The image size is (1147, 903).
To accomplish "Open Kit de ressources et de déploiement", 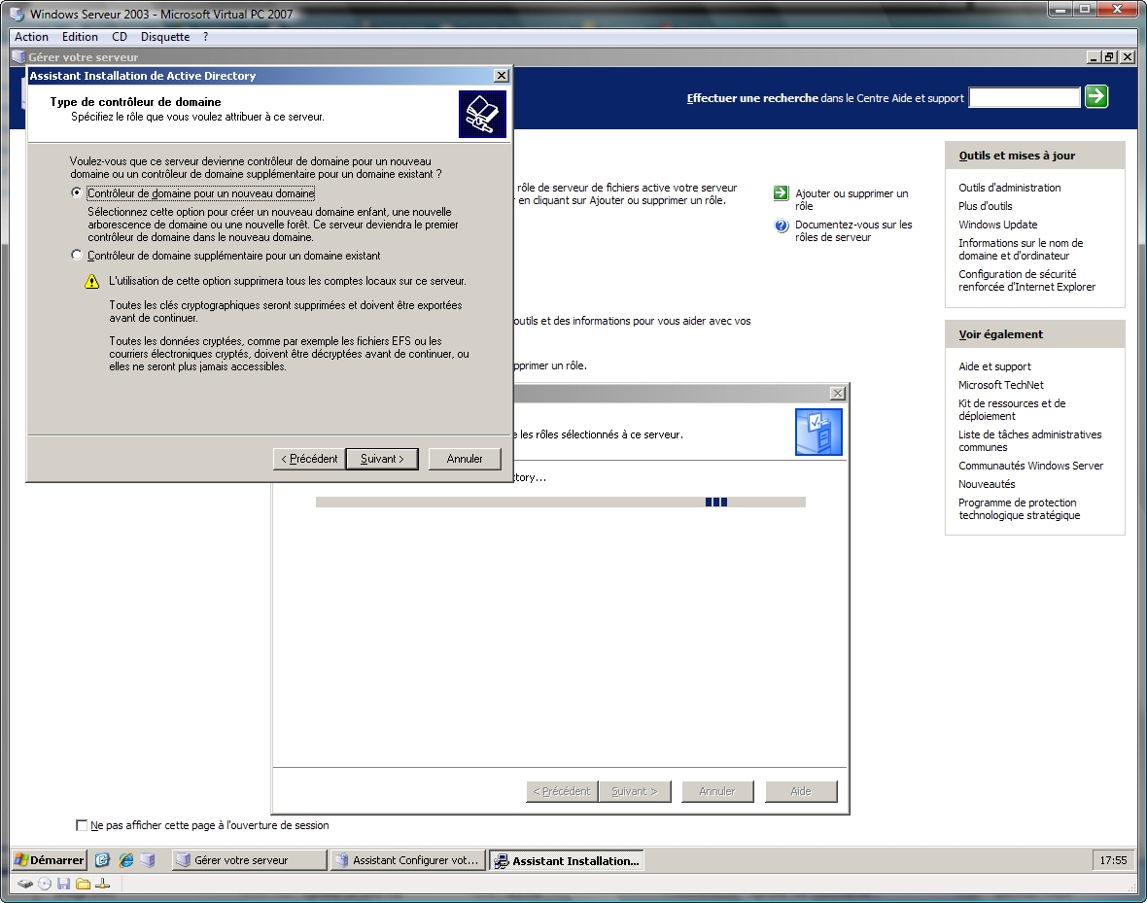I will [x=1012, y=409].
